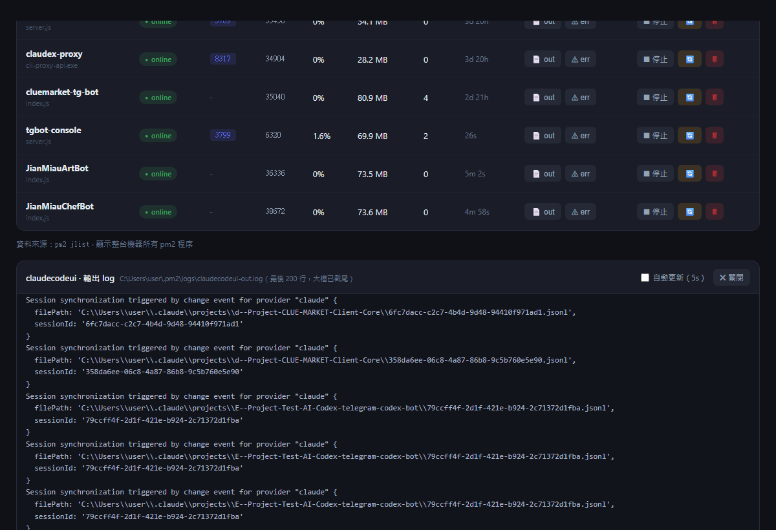Image resolution: width=776 pixels, height=530 pixels.
Task: Delete the JianMiauArtBot process
Action: click(715, 174)
